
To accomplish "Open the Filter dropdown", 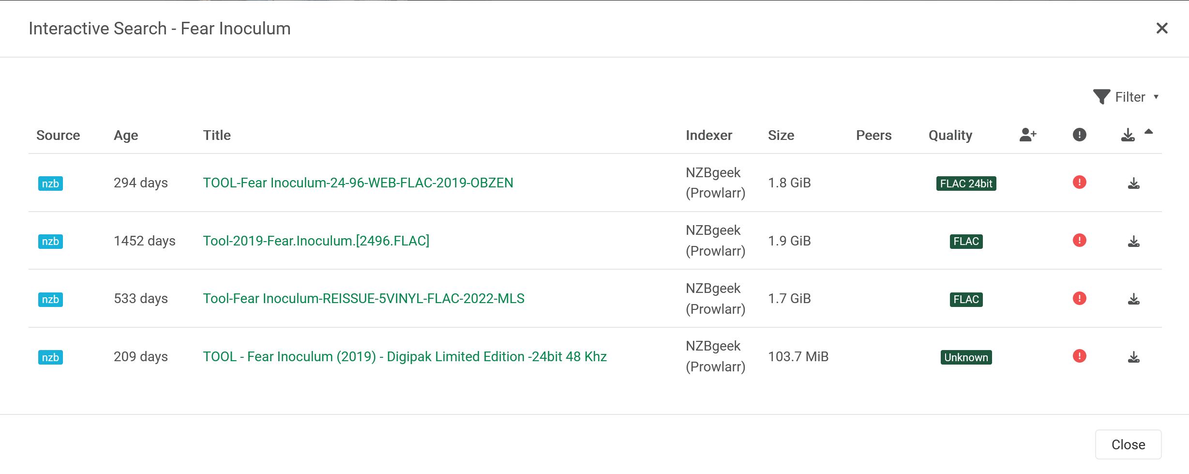I will (x=1129, y=97).
